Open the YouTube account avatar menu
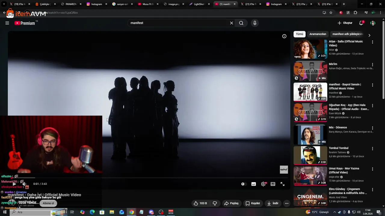 pyautogui.click(x=373, y=23)
